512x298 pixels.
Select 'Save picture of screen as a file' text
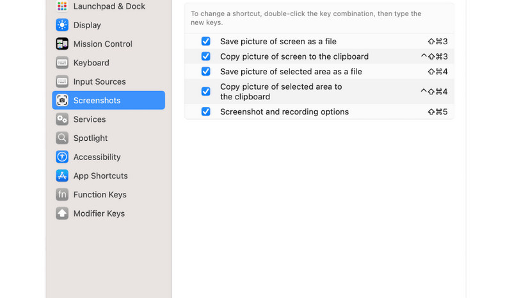point(278,41)
